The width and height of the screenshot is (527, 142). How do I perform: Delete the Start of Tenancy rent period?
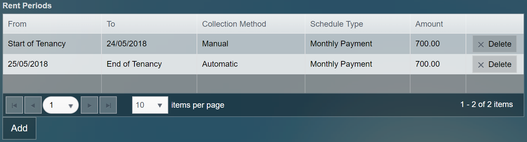coord(494,44)
